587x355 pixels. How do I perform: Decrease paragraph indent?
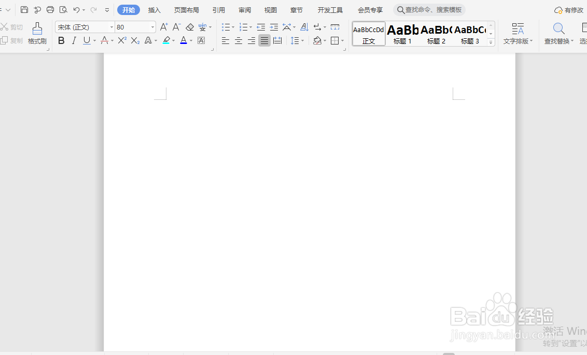pyautogui.click(x=261, y=27)
